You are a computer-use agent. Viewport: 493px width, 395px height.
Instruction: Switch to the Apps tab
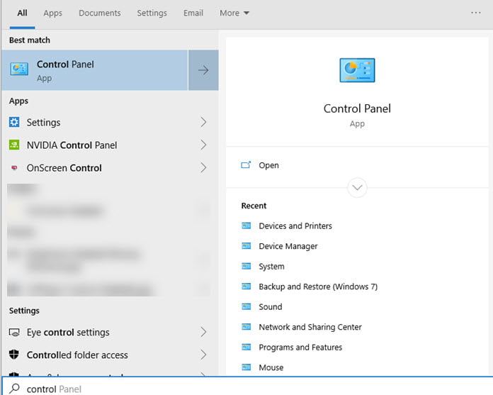[x=53, y=13]
